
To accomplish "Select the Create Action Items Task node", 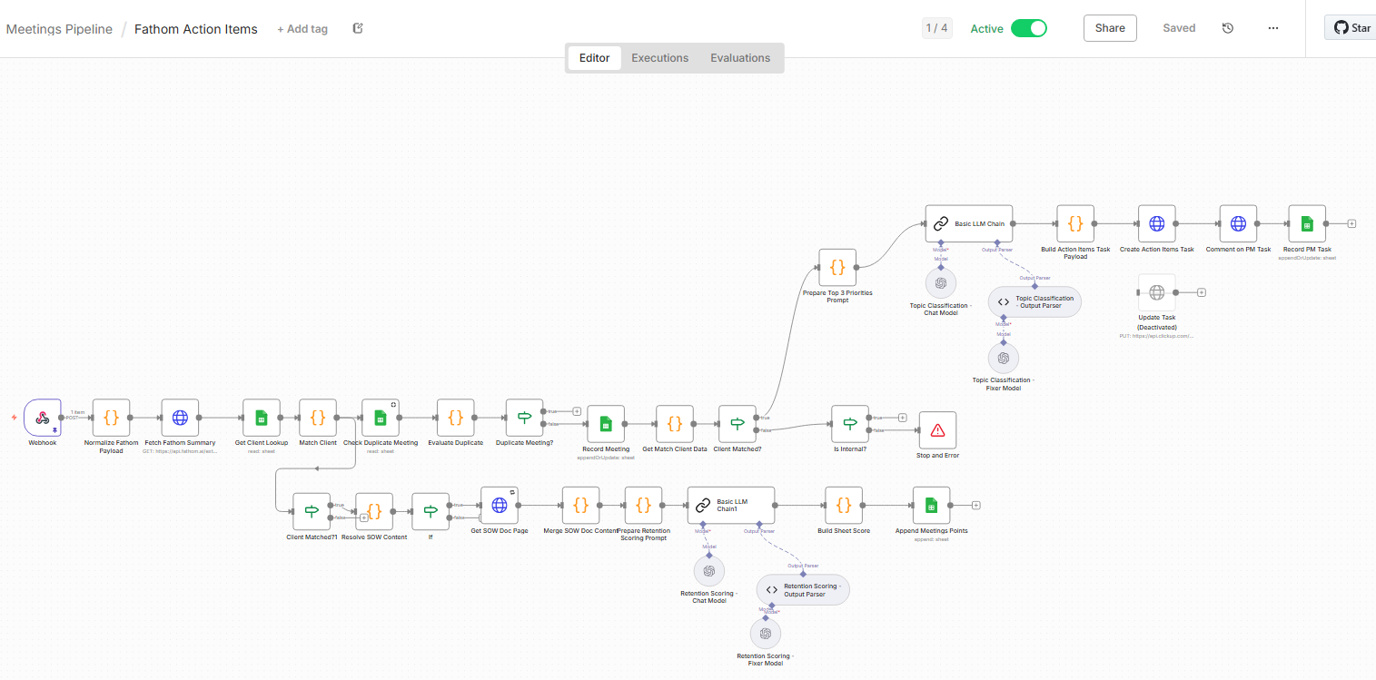I will pos(1157,223).
